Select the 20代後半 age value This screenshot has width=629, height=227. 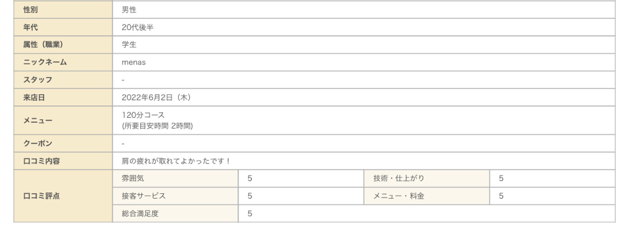tap(138, 28)
